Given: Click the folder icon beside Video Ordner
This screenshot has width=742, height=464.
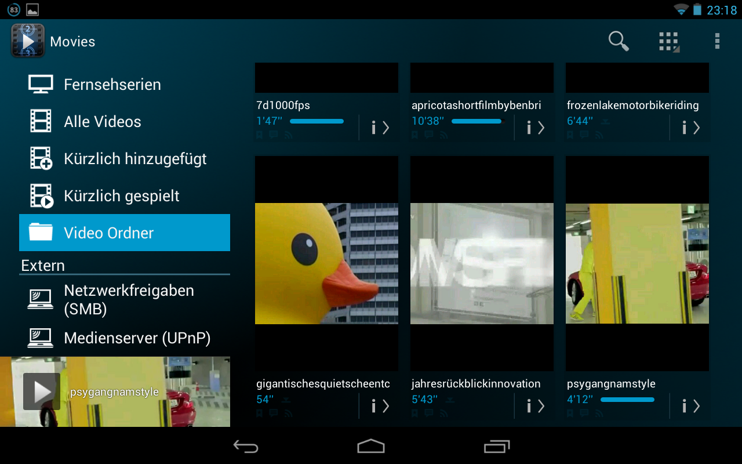Looking at the screenshot, I should [41, 232].
